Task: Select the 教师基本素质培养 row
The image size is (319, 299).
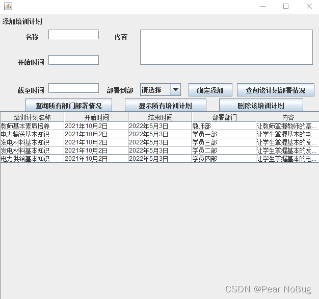Action: (x=159, y=126)
